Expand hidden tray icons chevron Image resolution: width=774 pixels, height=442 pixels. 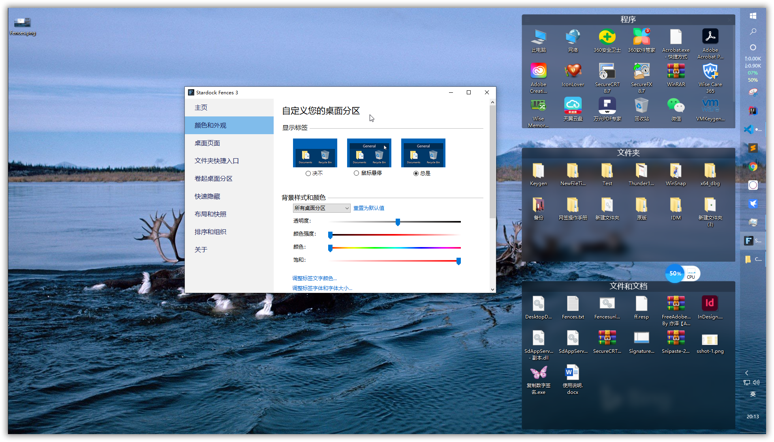pos(746,373)
